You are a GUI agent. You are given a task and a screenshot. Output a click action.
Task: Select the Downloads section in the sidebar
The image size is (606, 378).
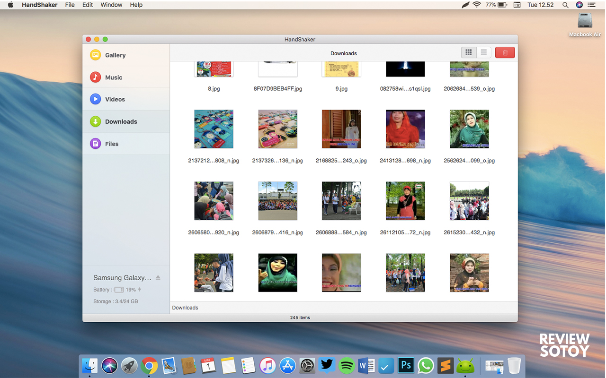pyautogui.click(x=126, y=121)
